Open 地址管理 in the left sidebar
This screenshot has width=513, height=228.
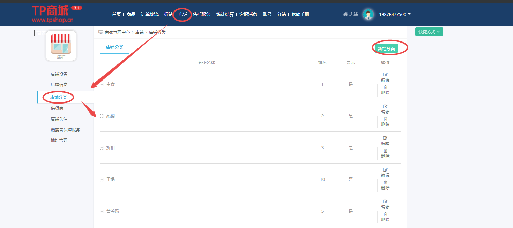[x=59, y=140]
